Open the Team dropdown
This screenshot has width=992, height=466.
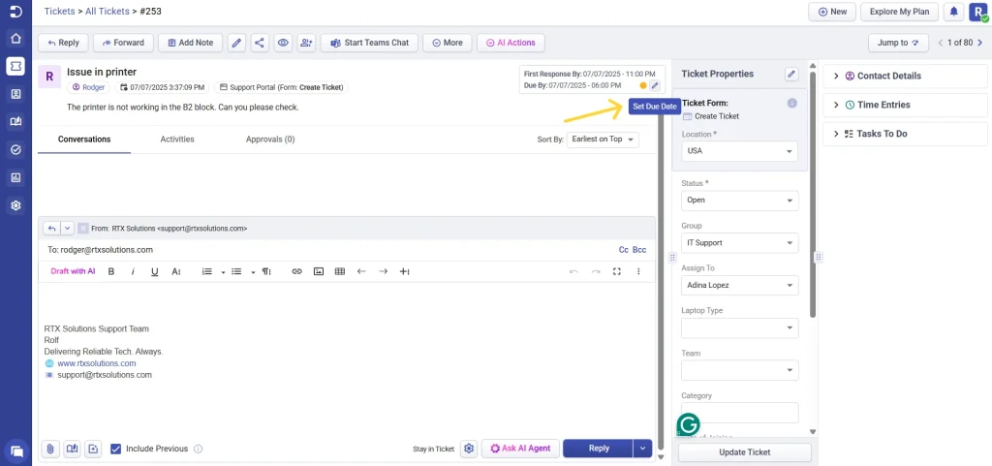tap(739, 370)
